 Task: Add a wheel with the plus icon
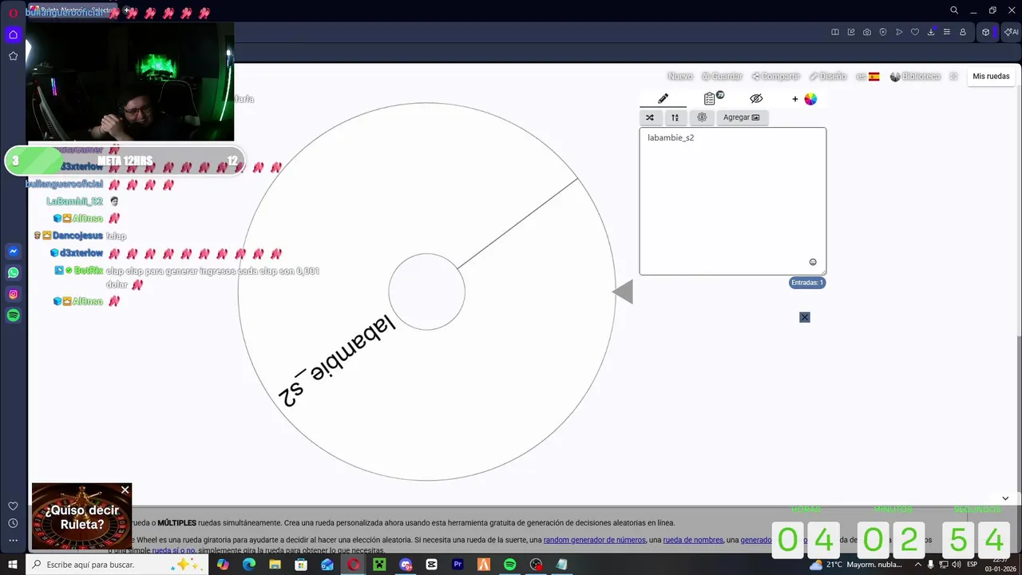click(x=795, y=99)
